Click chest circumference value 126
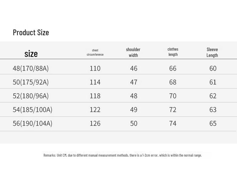The width and height of the screenshot is (237, 178). pyautogui.click(x=95, y=123)
